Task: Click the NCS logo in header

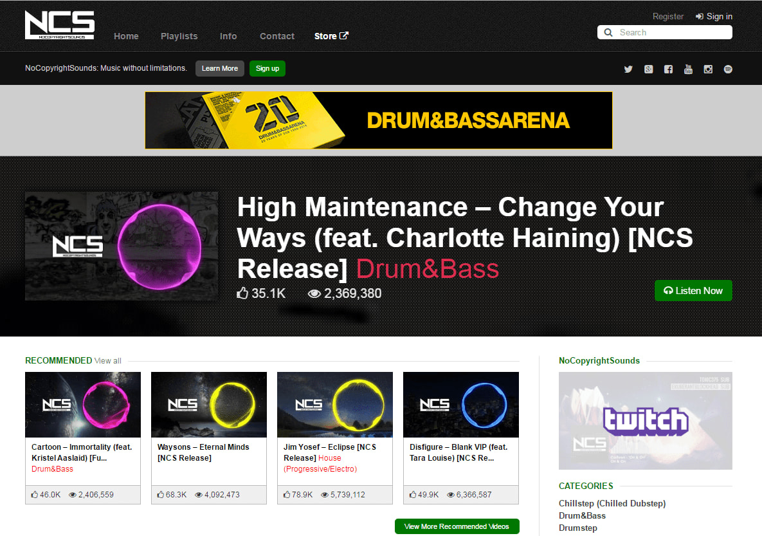Action: coord(60,25)
